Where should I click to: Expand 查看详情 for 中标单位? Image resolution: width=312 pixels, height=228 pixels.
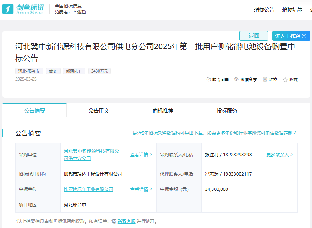tap(141, 189)
